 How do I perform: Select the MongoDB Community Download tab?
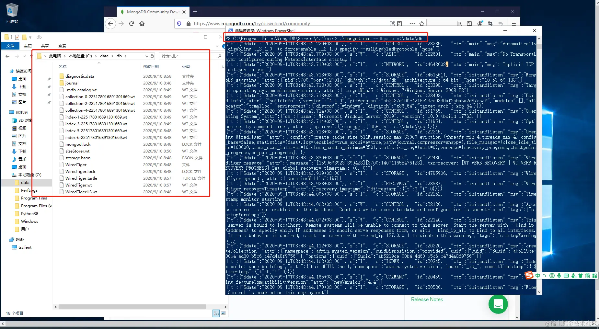point(153,12)
